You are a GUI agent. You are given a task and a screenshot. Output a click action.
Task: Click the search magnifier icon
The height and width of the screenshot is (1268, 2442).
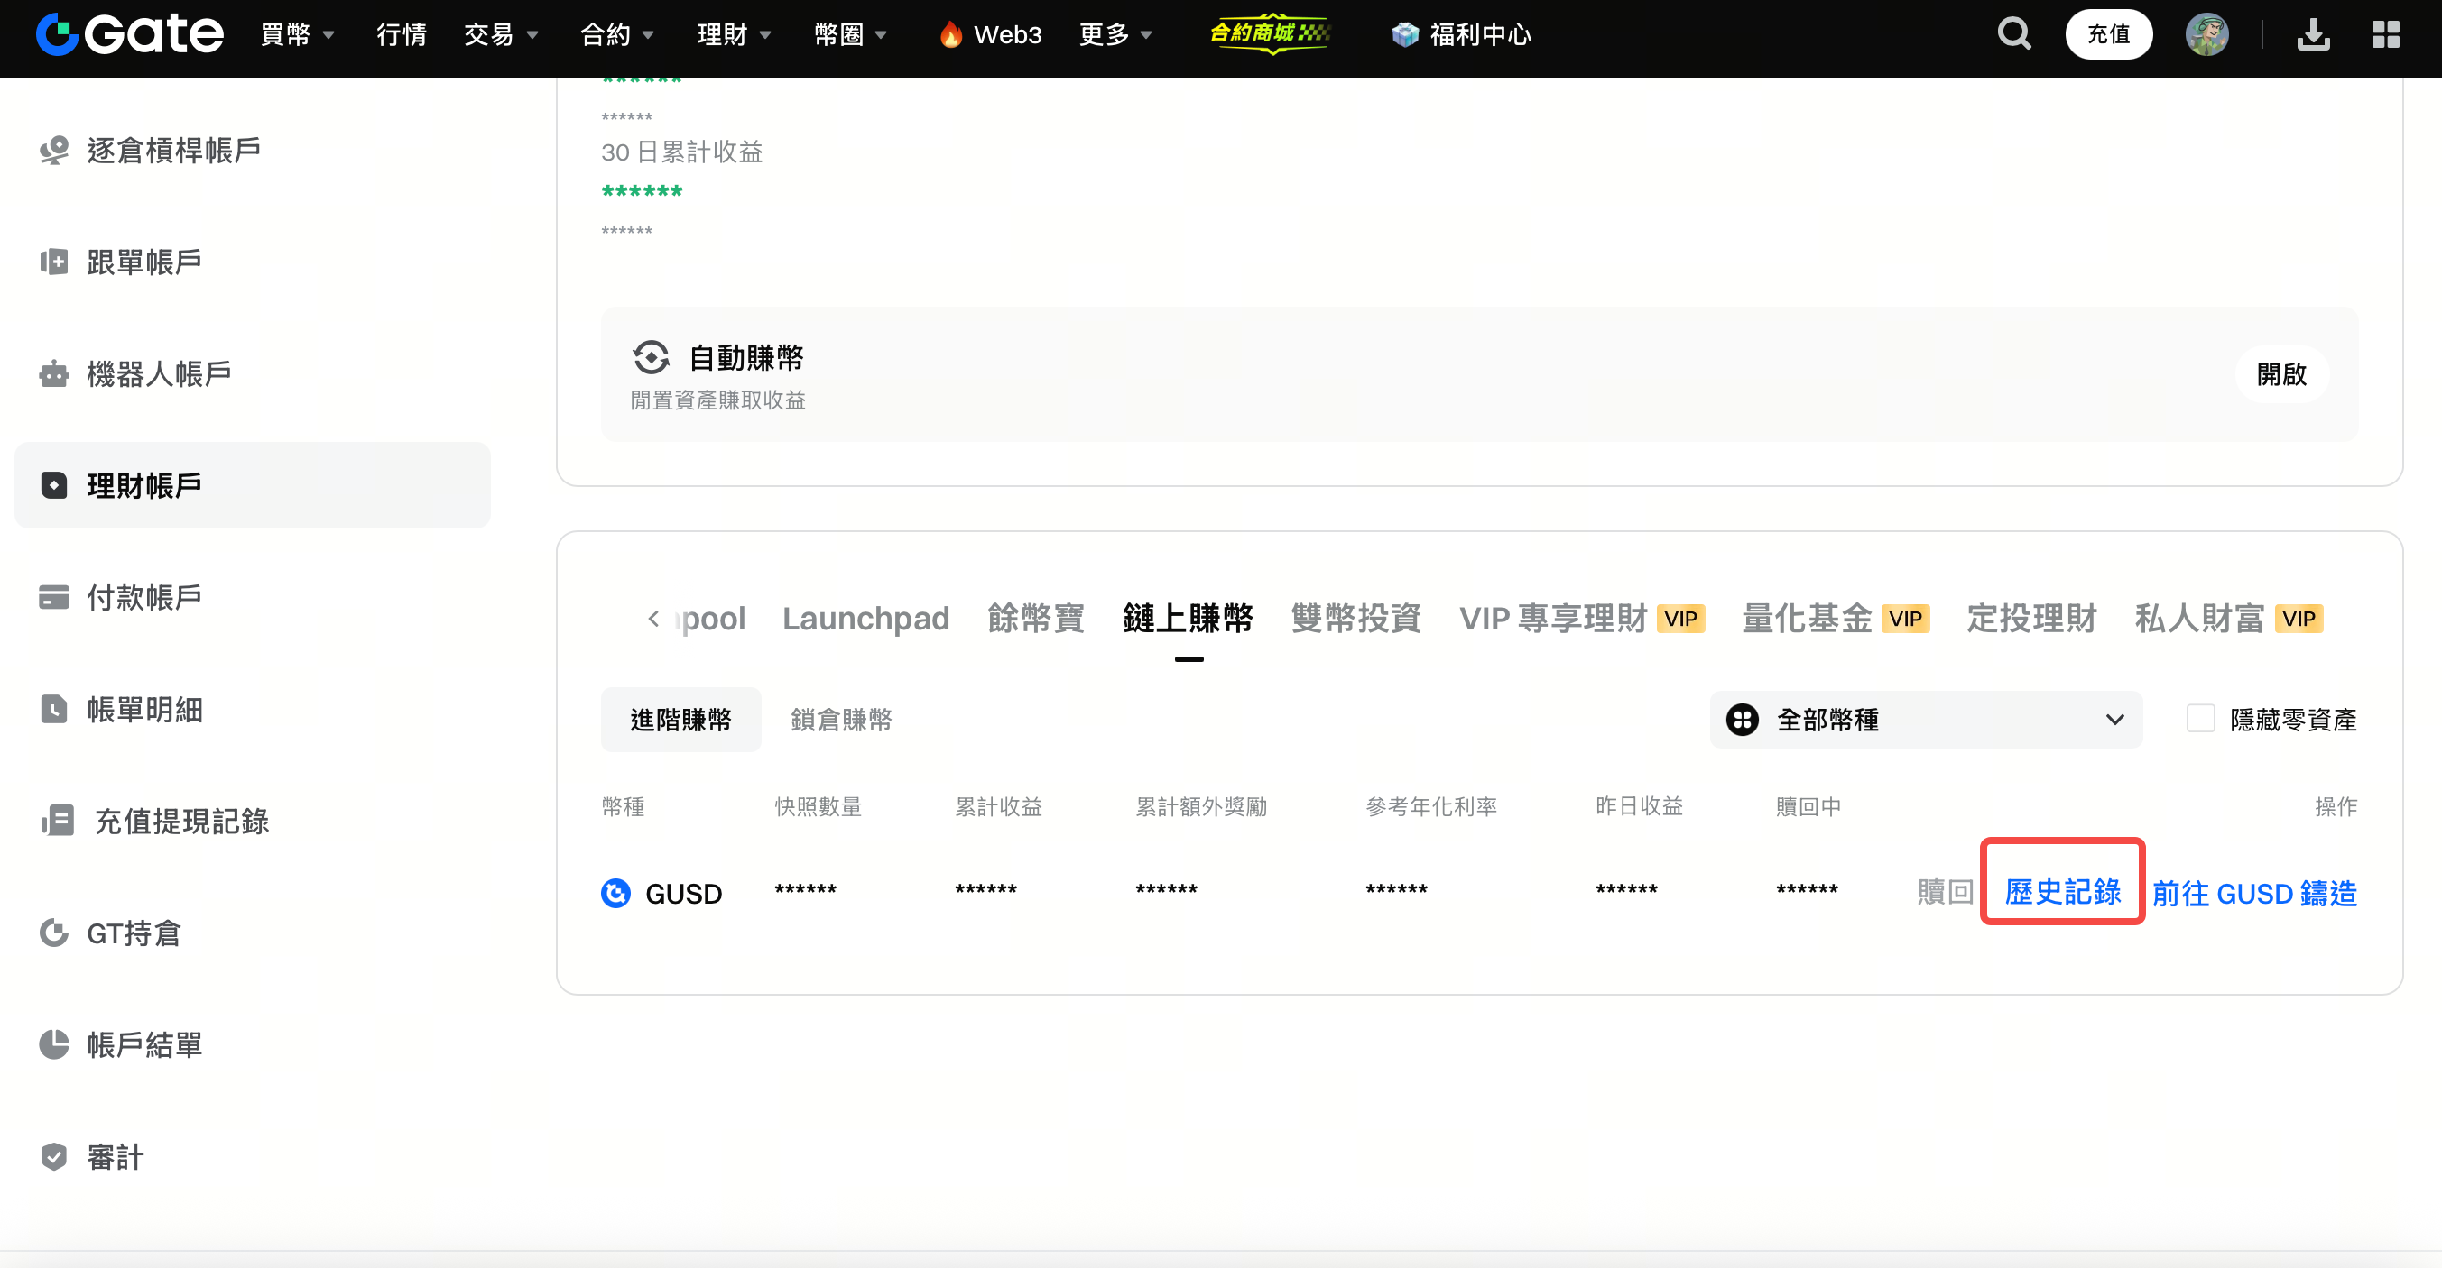click(x=2013, y=34)
